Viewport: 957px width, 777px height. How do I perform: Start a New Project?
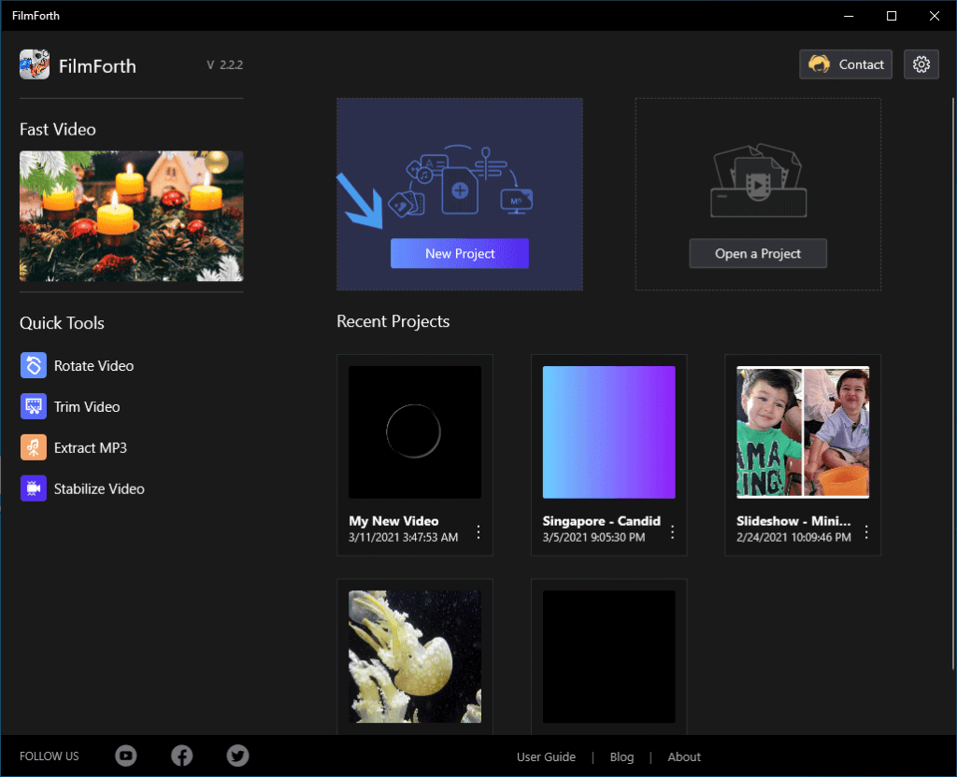click(460, 253)
